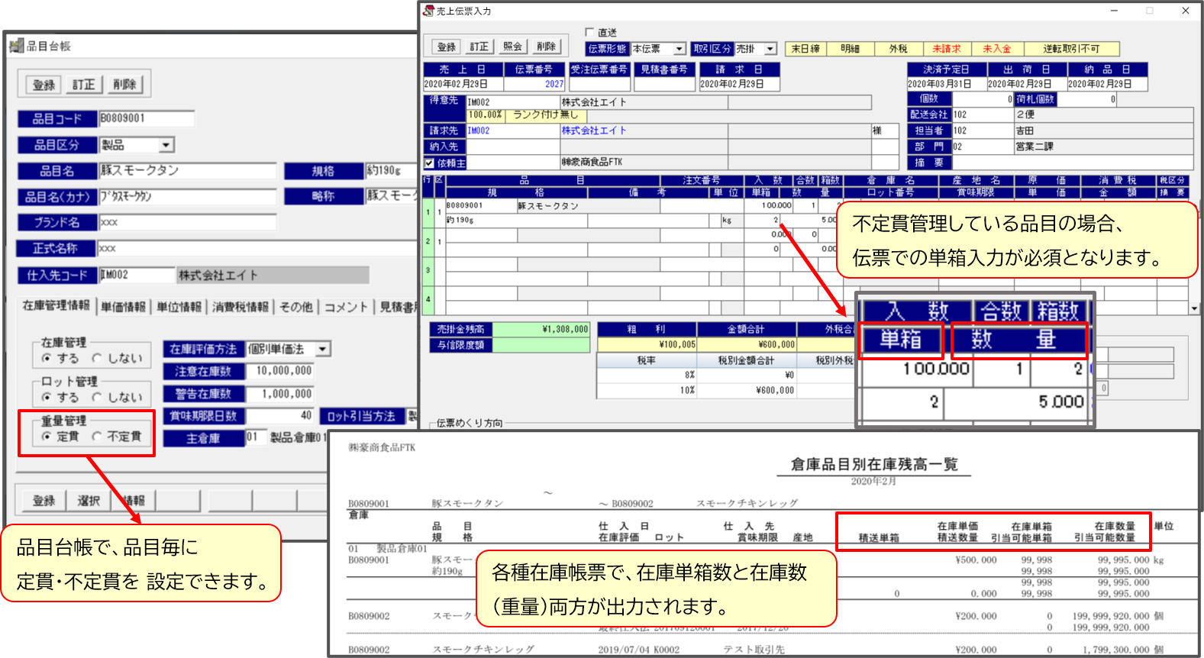Viewport: 1204px width, 658px height.
Task: Switch to the 在庫管理情報 tab
Action: tap(56, 305)
